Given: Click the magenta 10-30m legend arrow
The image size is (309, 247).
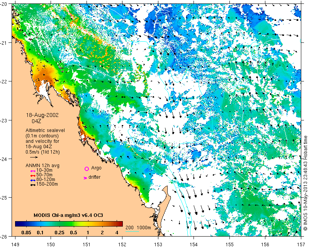Looking at the screenshot, I should (33, 171).
